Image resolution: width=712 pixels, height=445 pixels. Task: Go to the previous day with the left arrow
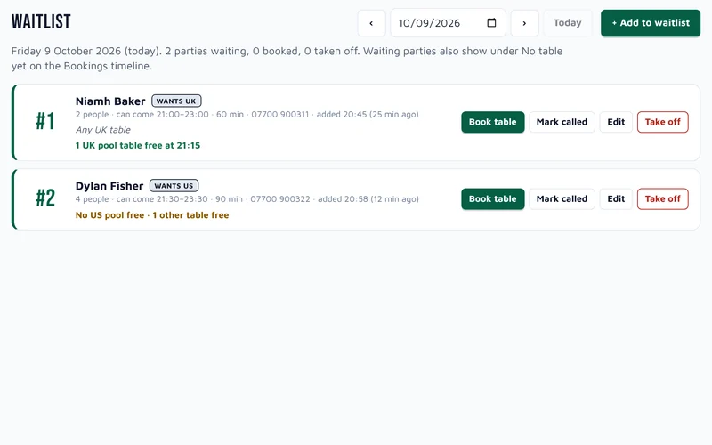click(x=371, y=23)
